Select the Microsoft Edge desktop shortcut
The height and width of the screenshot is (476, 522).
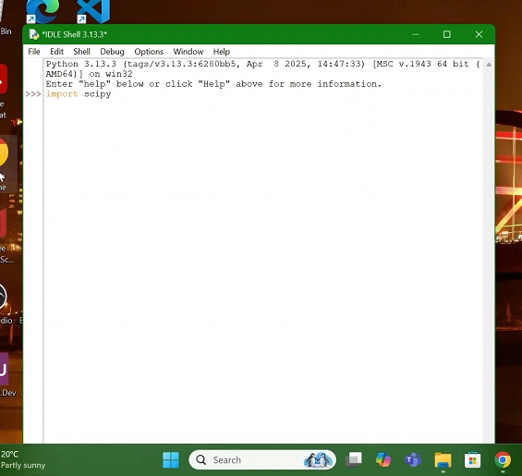click(x=42, y=11)
